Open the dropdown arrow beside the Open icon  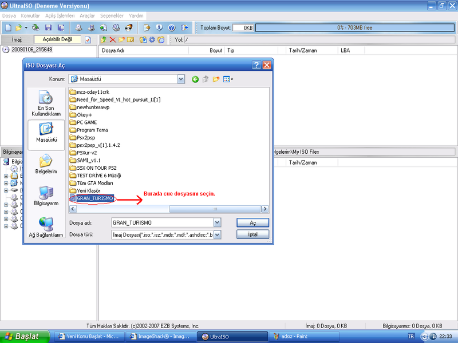26,27
